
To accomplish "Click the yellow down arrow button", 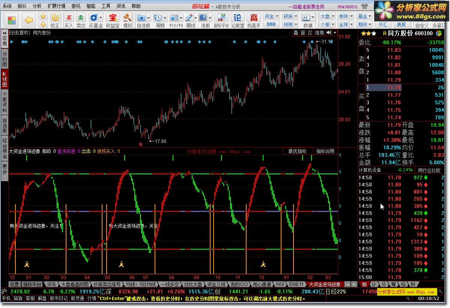I will [43, 24].
